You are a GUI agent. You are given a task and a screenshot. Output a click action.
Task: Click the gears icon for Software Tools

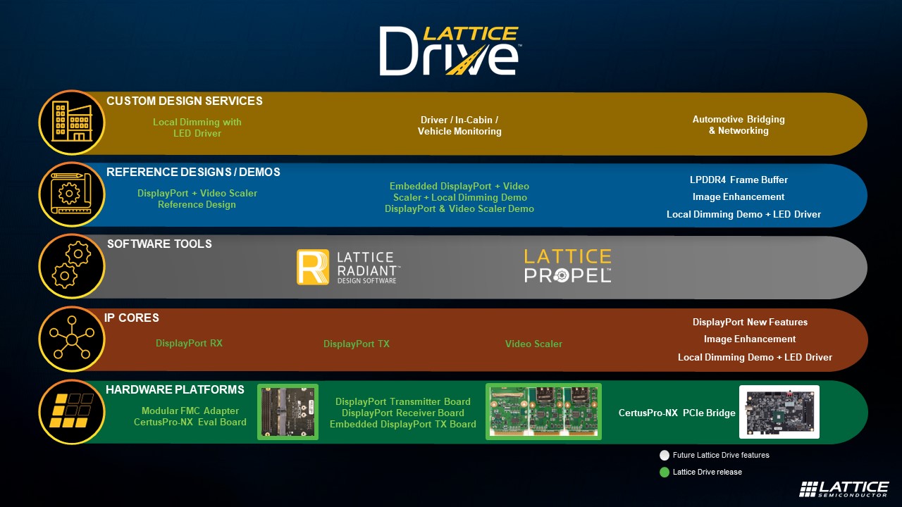point(71,266)
